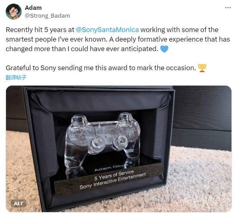
Task: Open the @Strong_Badam handle
Action: 47,16
